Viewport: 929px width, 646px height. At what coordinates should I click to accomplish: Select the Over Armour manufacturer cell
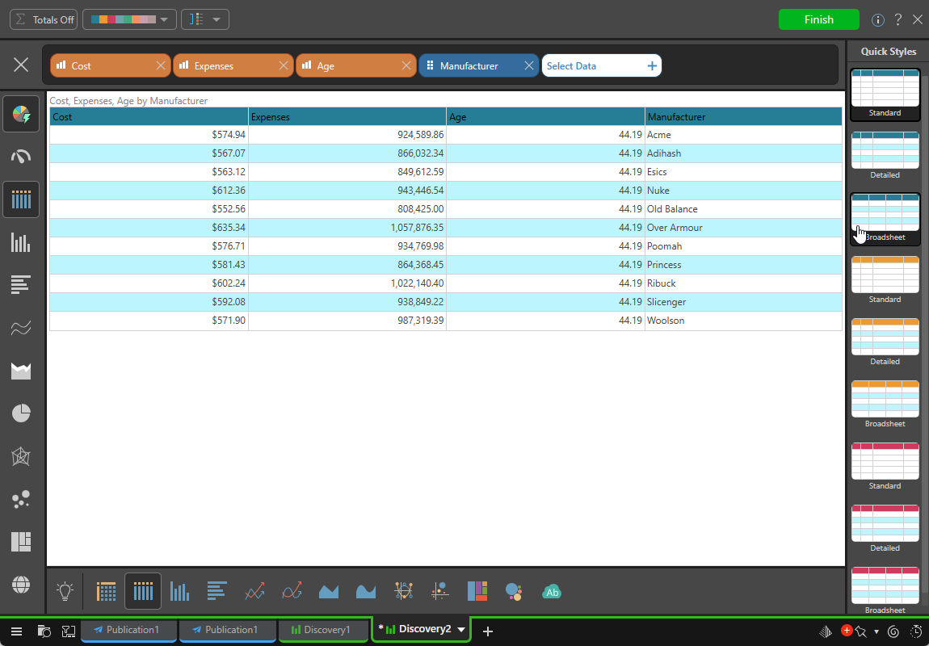[x=743, y=228]
